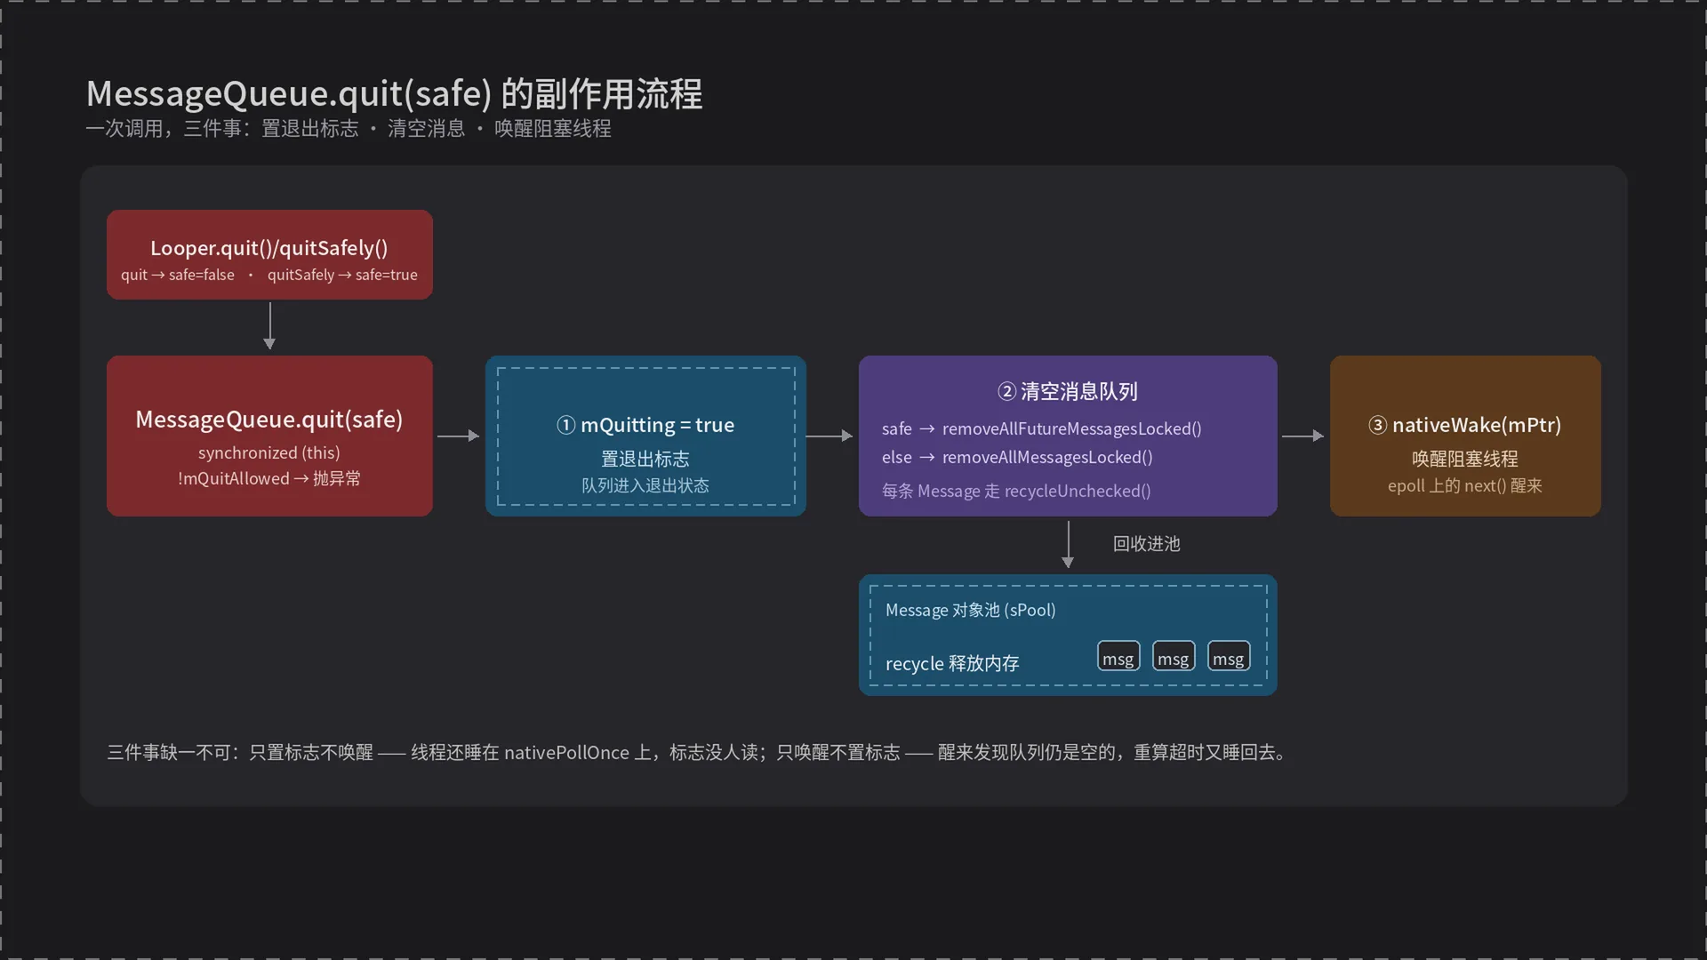This screenshot has height=960, width=1707.
Task: Click the first 'msg' chip in sPool
Action: pyautogui.click(x=1118, y=656)
